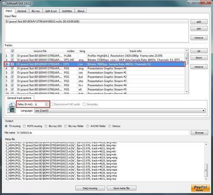The width and height of the screenshot is (213, 195).
Task: Select Presentation Graphic Stream #5 row
Action: pyautogui.click(x=95, y=89)
